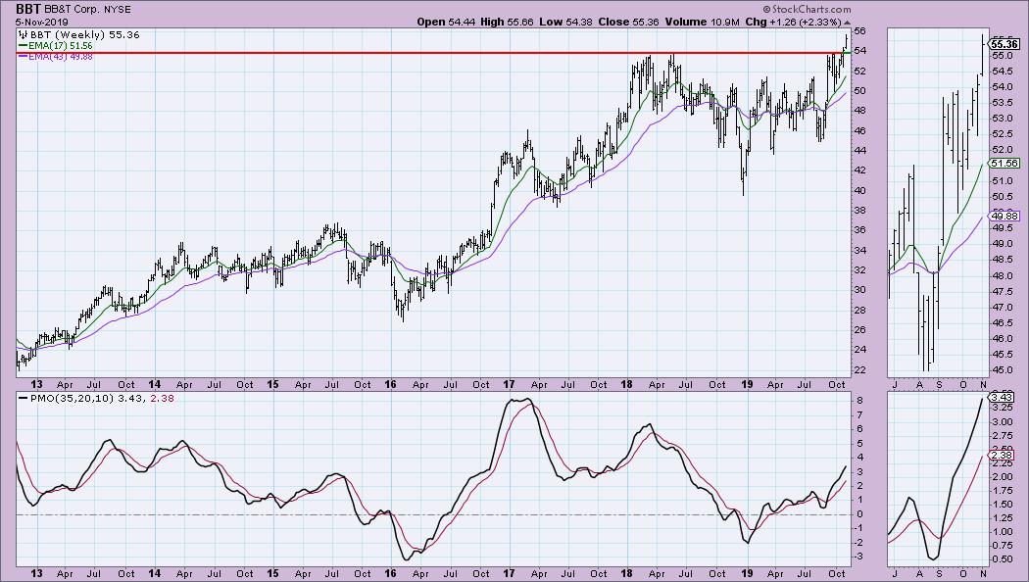Click the boxed 51.56 EMA price tag
1029x582 pixels.
pos(1004,164)
